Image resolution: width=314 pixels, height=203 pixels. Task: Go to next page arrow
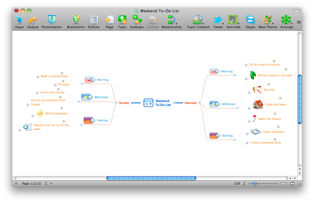[x=52, y=183]
